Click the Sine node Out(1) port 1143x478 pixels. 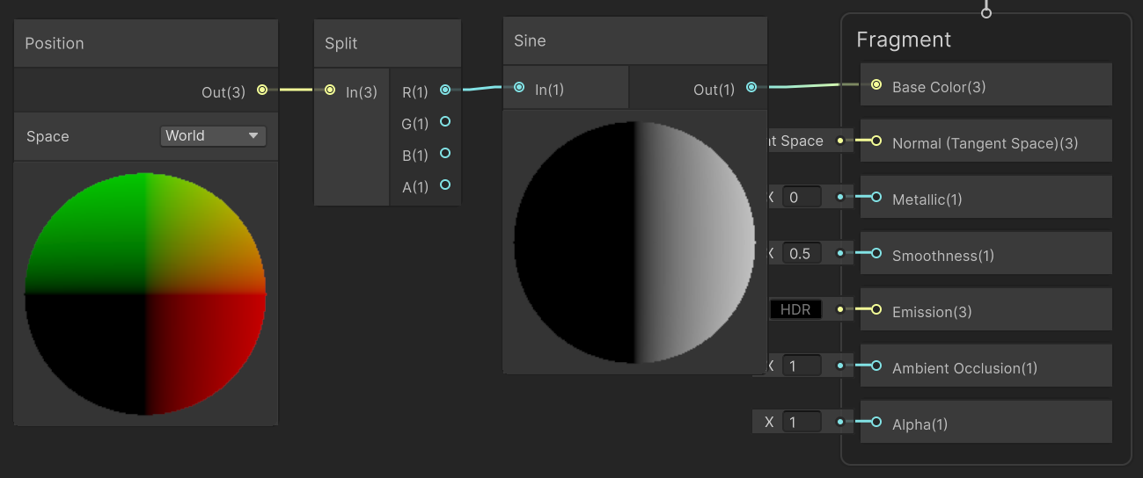[x=751, y=87]
